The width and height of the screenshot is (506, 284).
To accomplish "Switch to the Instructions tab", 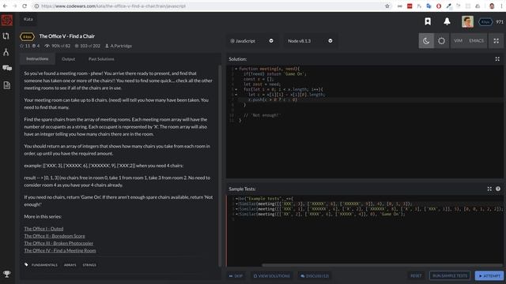I will pyautogui.click(x=37, y=59).
